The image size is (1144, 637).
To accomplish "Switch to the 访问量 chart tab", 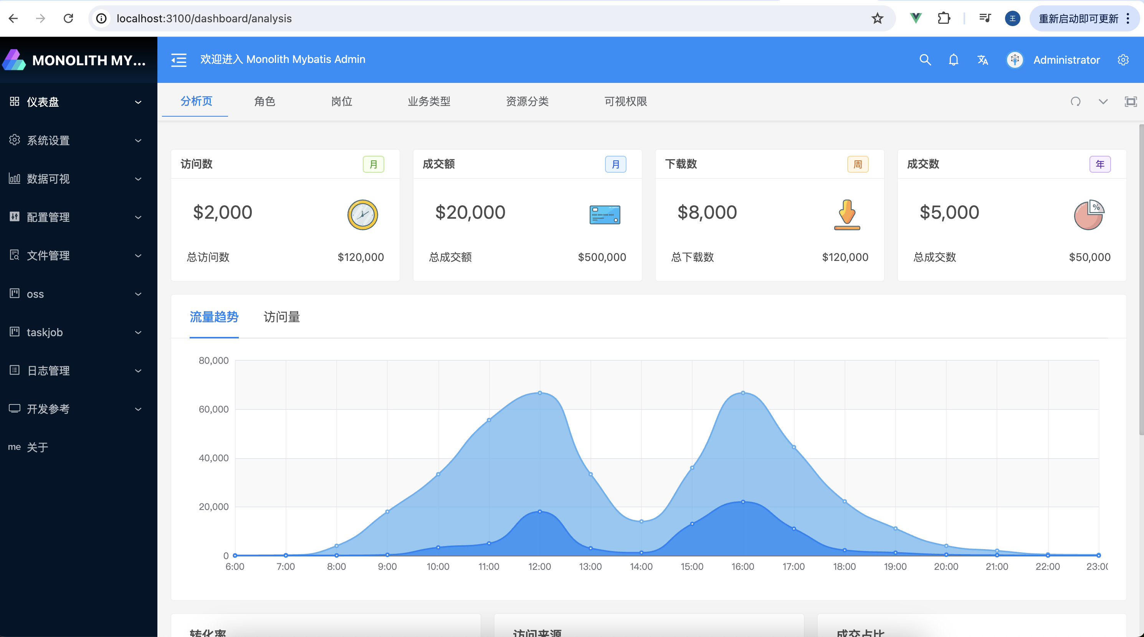I will tap(281, 317).
